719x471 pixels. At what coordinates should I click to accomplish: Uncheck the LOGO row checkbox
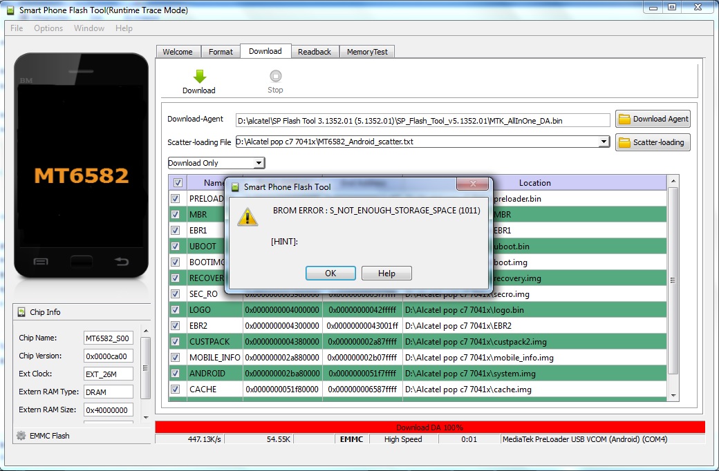click(x=175, y=309)
